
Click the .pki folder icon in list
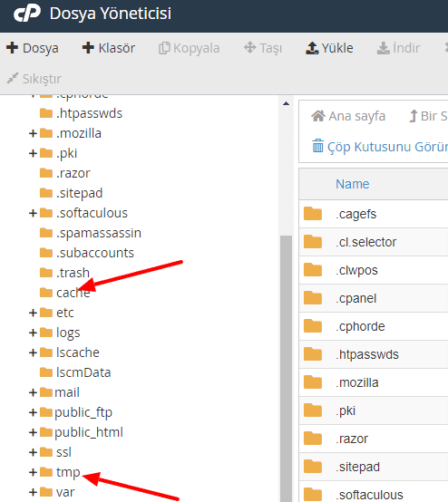click(313, 410)
